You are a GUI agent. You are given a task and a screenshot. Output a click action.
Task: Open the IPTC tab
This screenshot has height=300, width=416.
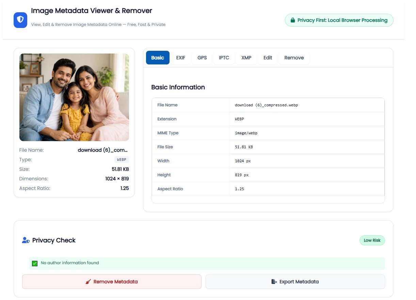click(224, 58)
